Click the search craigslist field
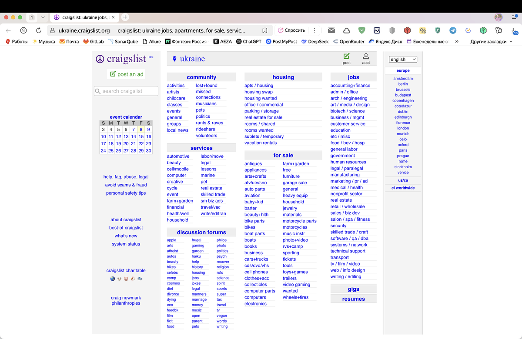The image size is (522, 339). [126, 91]
